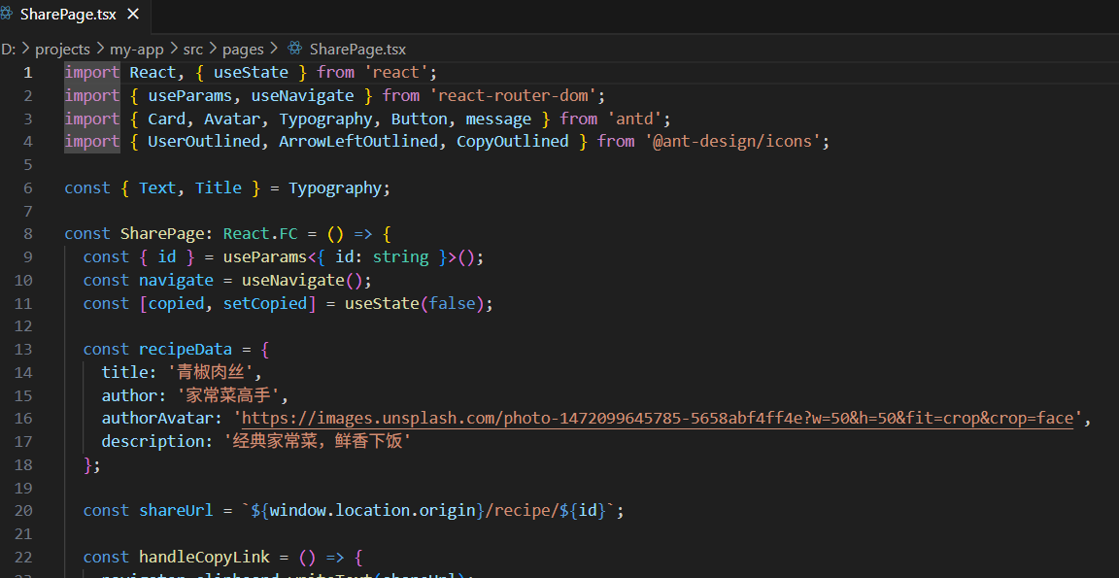Click the SharePage component name on line 8
1119x578 pixels.
[163, 234]
